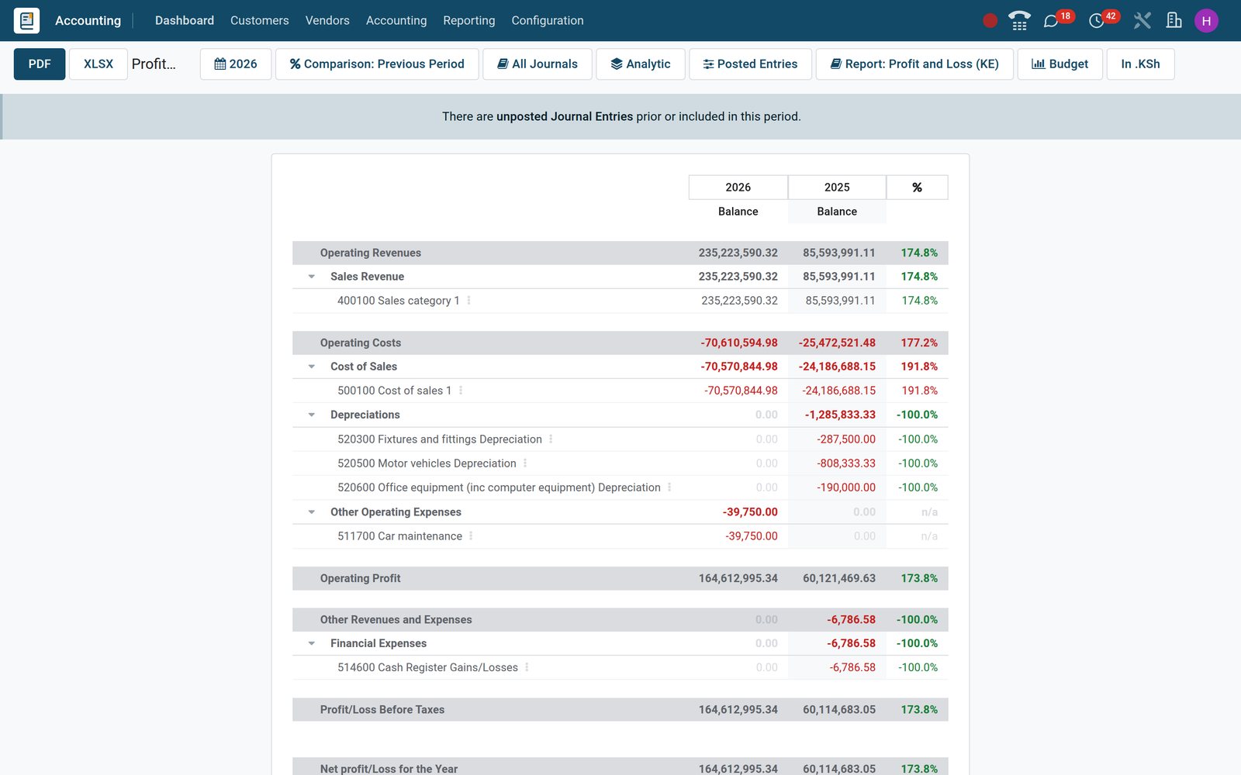Image resolution: width=1241 pixels, height=775 pixels.
Task: Open the Reporting menu
Action: pyautogui.click(x=469, y=21)
